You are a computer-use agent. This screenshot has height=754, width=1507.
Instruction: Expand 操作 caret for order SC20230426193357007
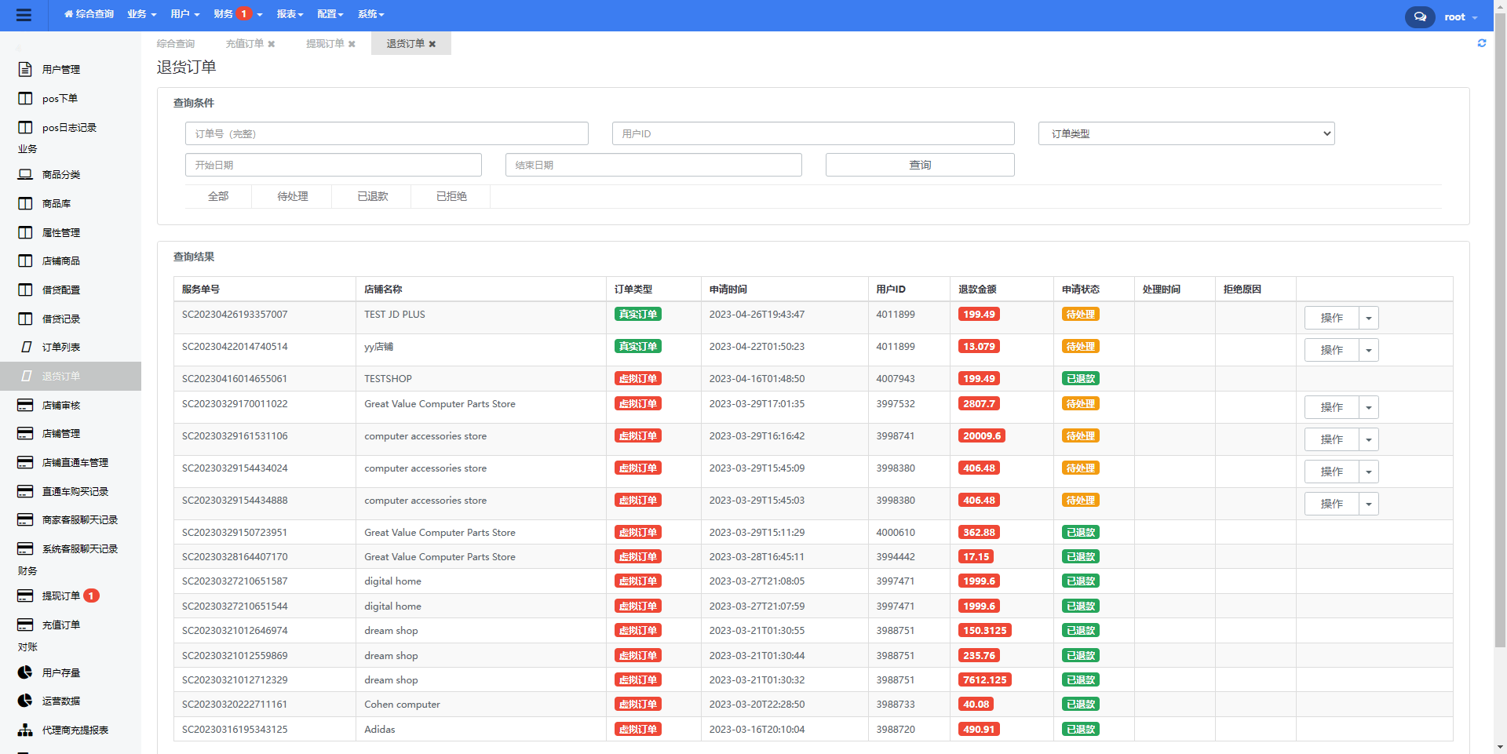[1369, 318]
